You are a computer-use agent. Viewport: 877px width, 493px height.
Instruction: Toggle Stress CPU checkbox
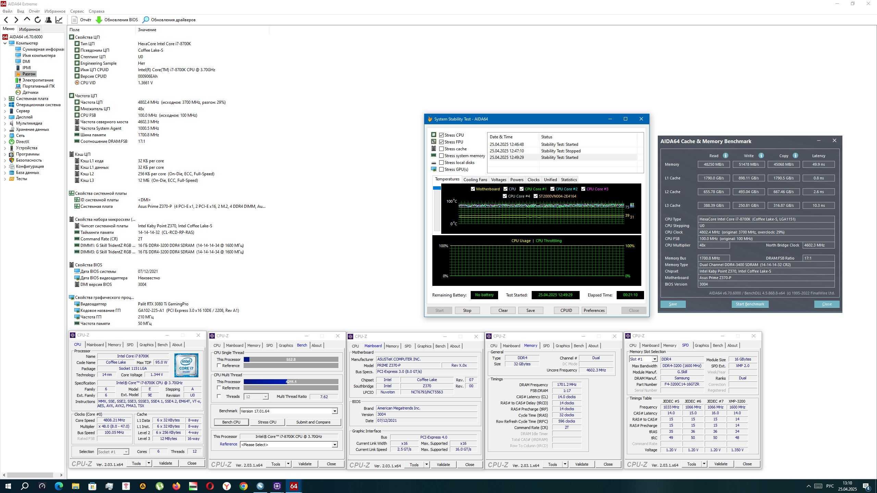point(442,135)
